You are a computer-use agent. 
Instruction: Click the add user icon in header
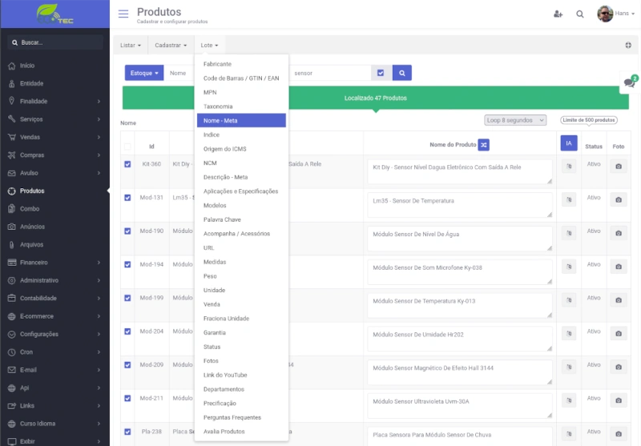point(558,14)
